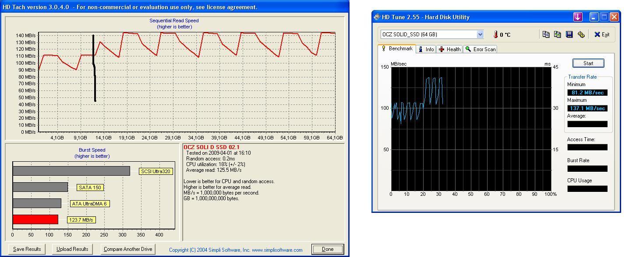Switch to the Benchmark tab

point(397,49)
